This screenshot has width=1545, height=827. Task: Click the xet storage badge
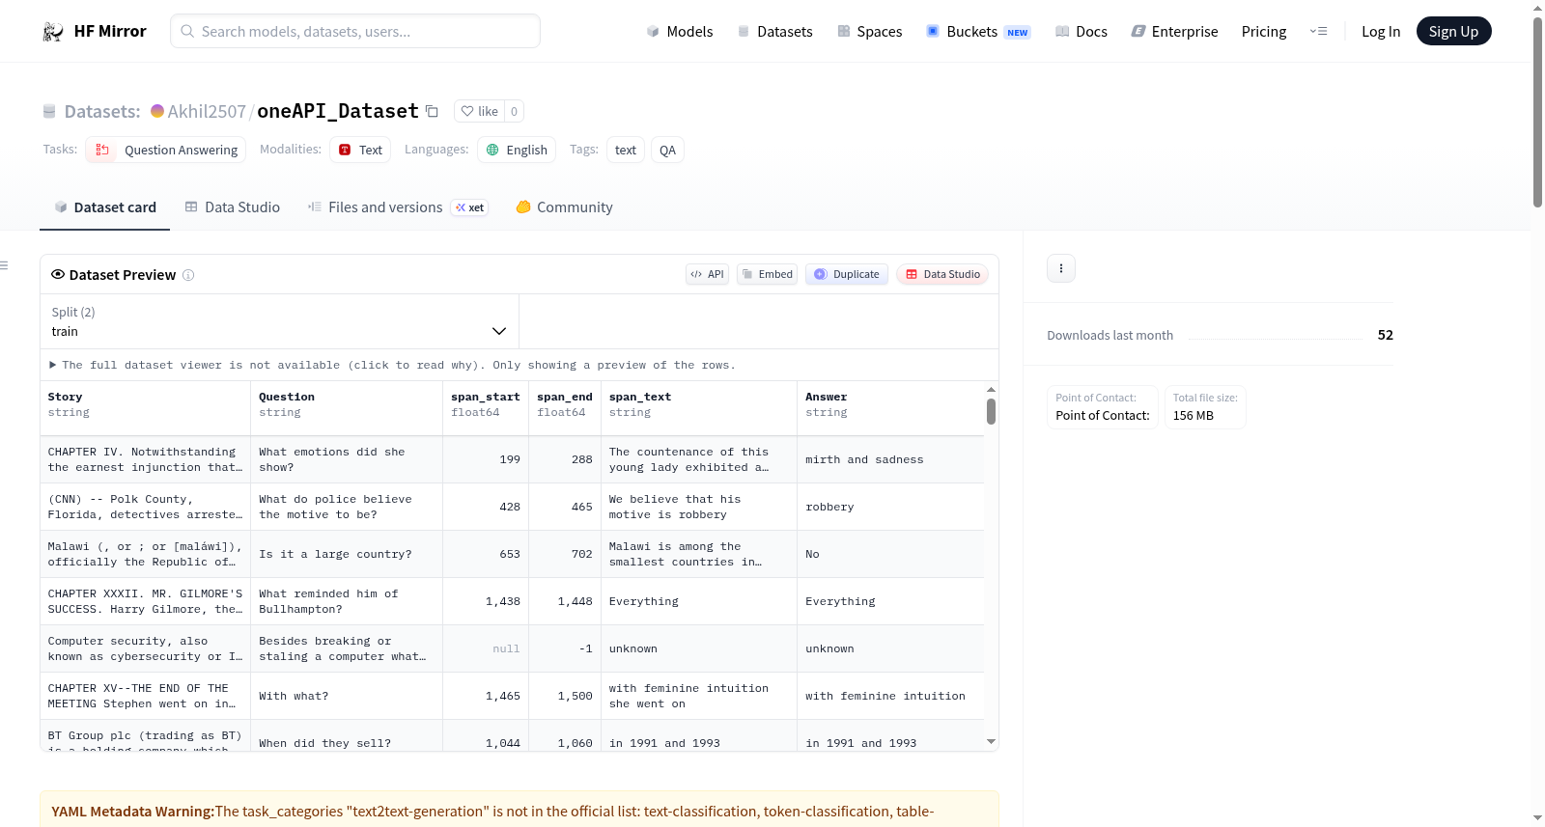tap(470, 207)
